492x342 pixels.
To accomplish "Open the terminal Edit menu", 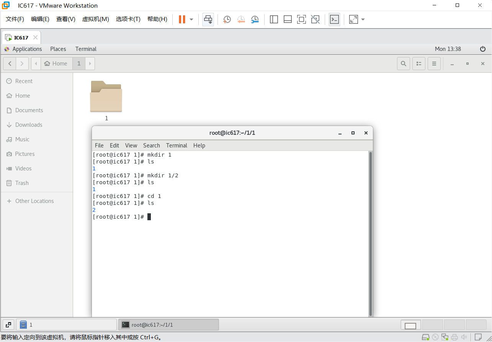I will [x=114, y=146].
